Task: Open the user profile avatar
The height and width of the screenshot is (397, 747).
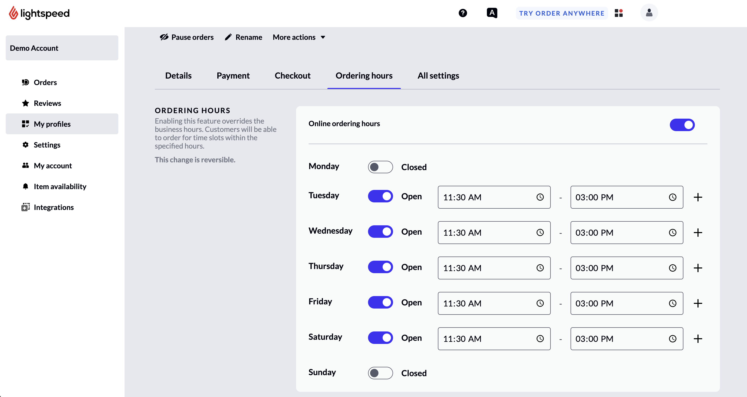Action: 649,13
